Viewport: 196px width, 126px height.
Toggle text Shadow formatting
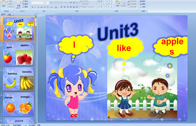click(45, 7)
